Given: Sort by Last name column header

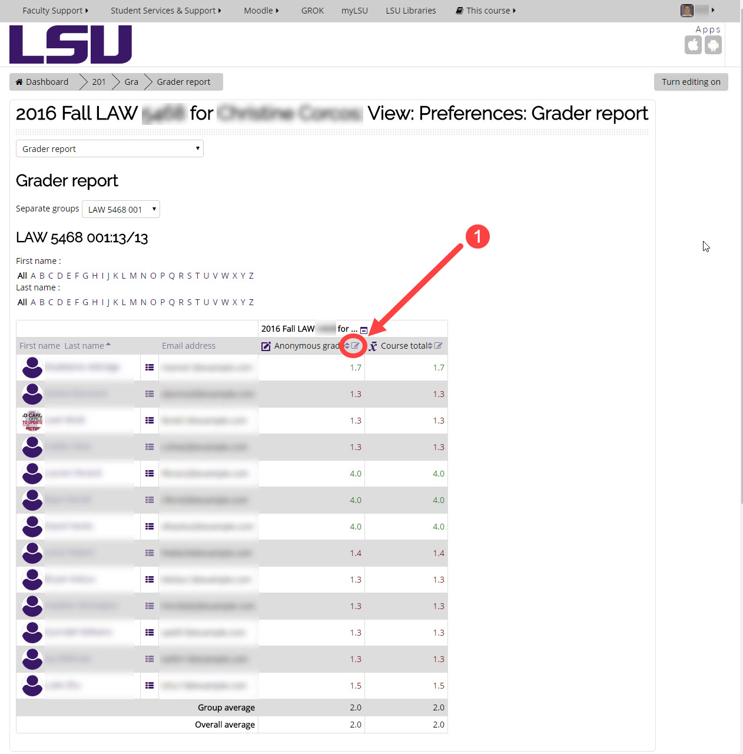Looking at the screenshot, I should pyautogui.click(x=84, y=346).
